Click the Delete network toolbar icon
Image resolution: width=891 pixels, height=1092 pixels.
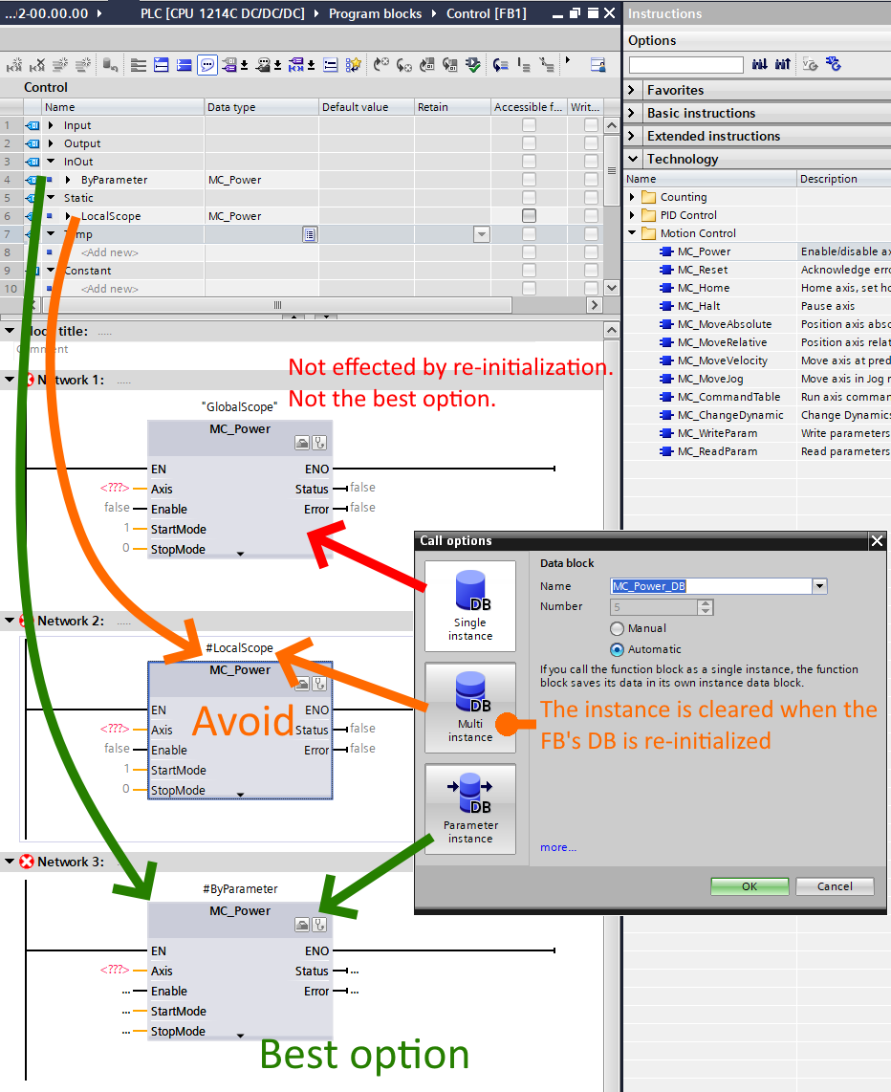click(x=37, y=65)
